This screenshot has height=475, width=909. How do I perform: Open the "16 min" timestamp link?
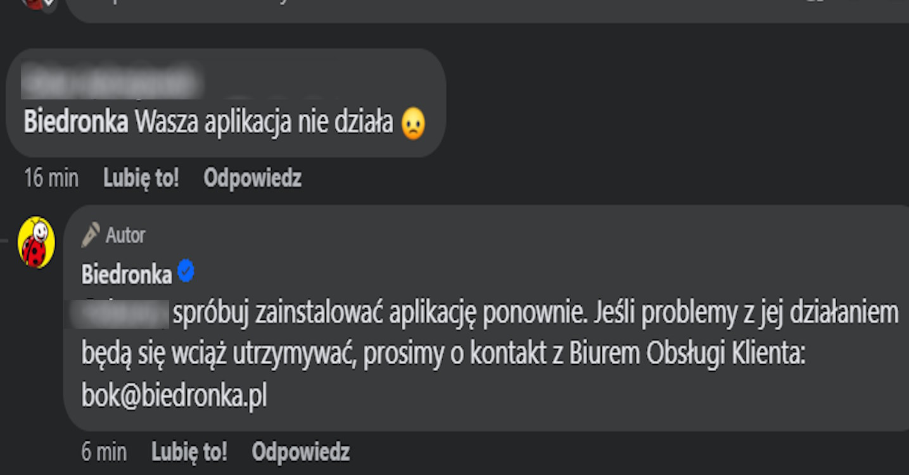coord(51,179)
